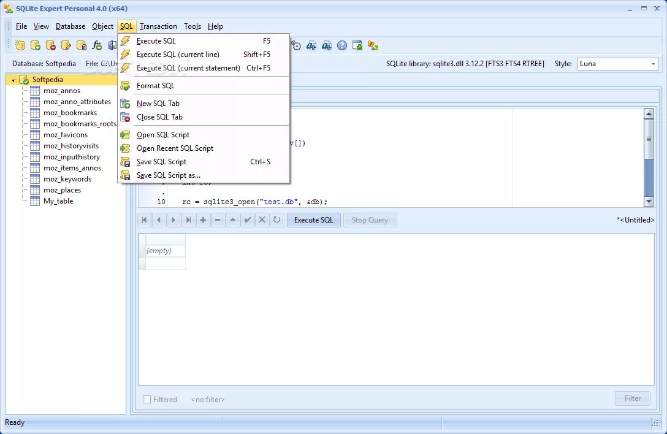The width and height of the screenshot is (667, 434).
Task: Click the lightning icon beside Execute SQL menu entry
Action: point(125,41)
